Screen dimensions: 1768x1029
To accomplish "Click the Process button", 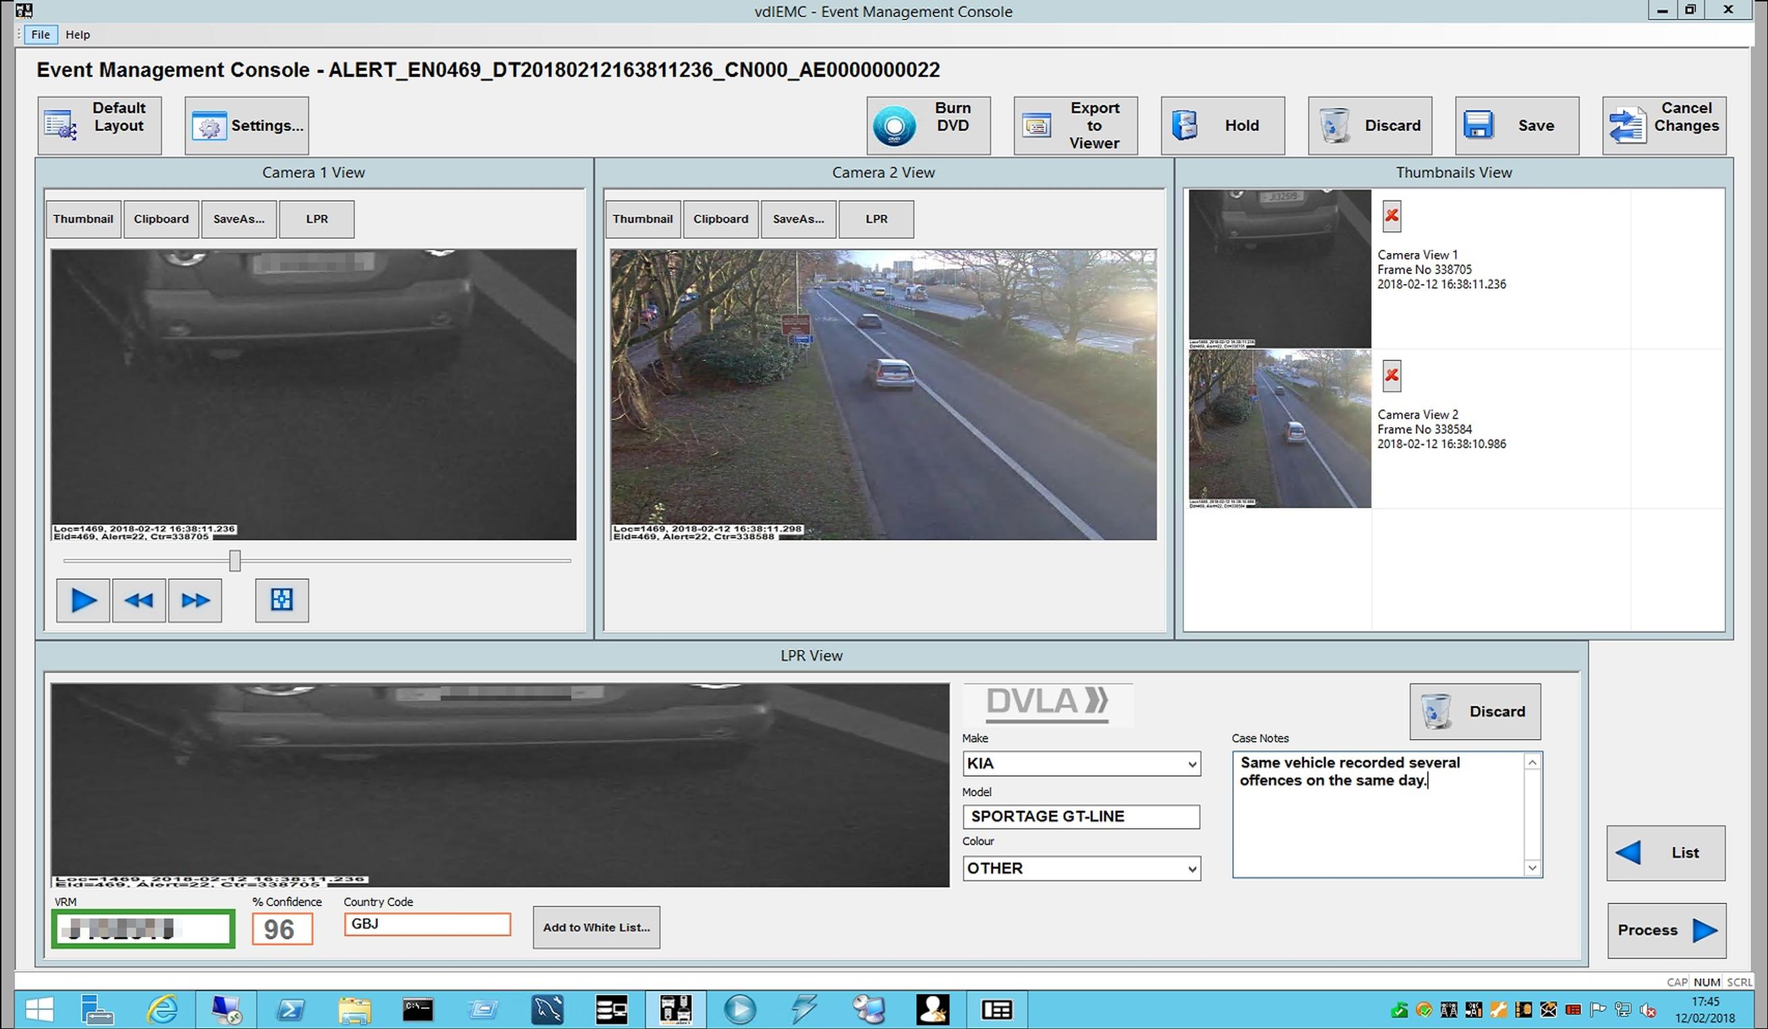I will [x=1666, y=930].
